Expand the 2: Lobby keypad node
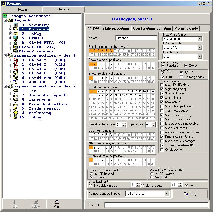Screen dimensions: 213x212 coord(10,34)
